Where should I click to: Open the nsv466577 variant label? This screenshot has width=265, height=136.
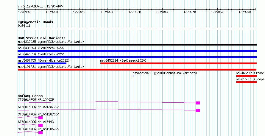point(250,73)
